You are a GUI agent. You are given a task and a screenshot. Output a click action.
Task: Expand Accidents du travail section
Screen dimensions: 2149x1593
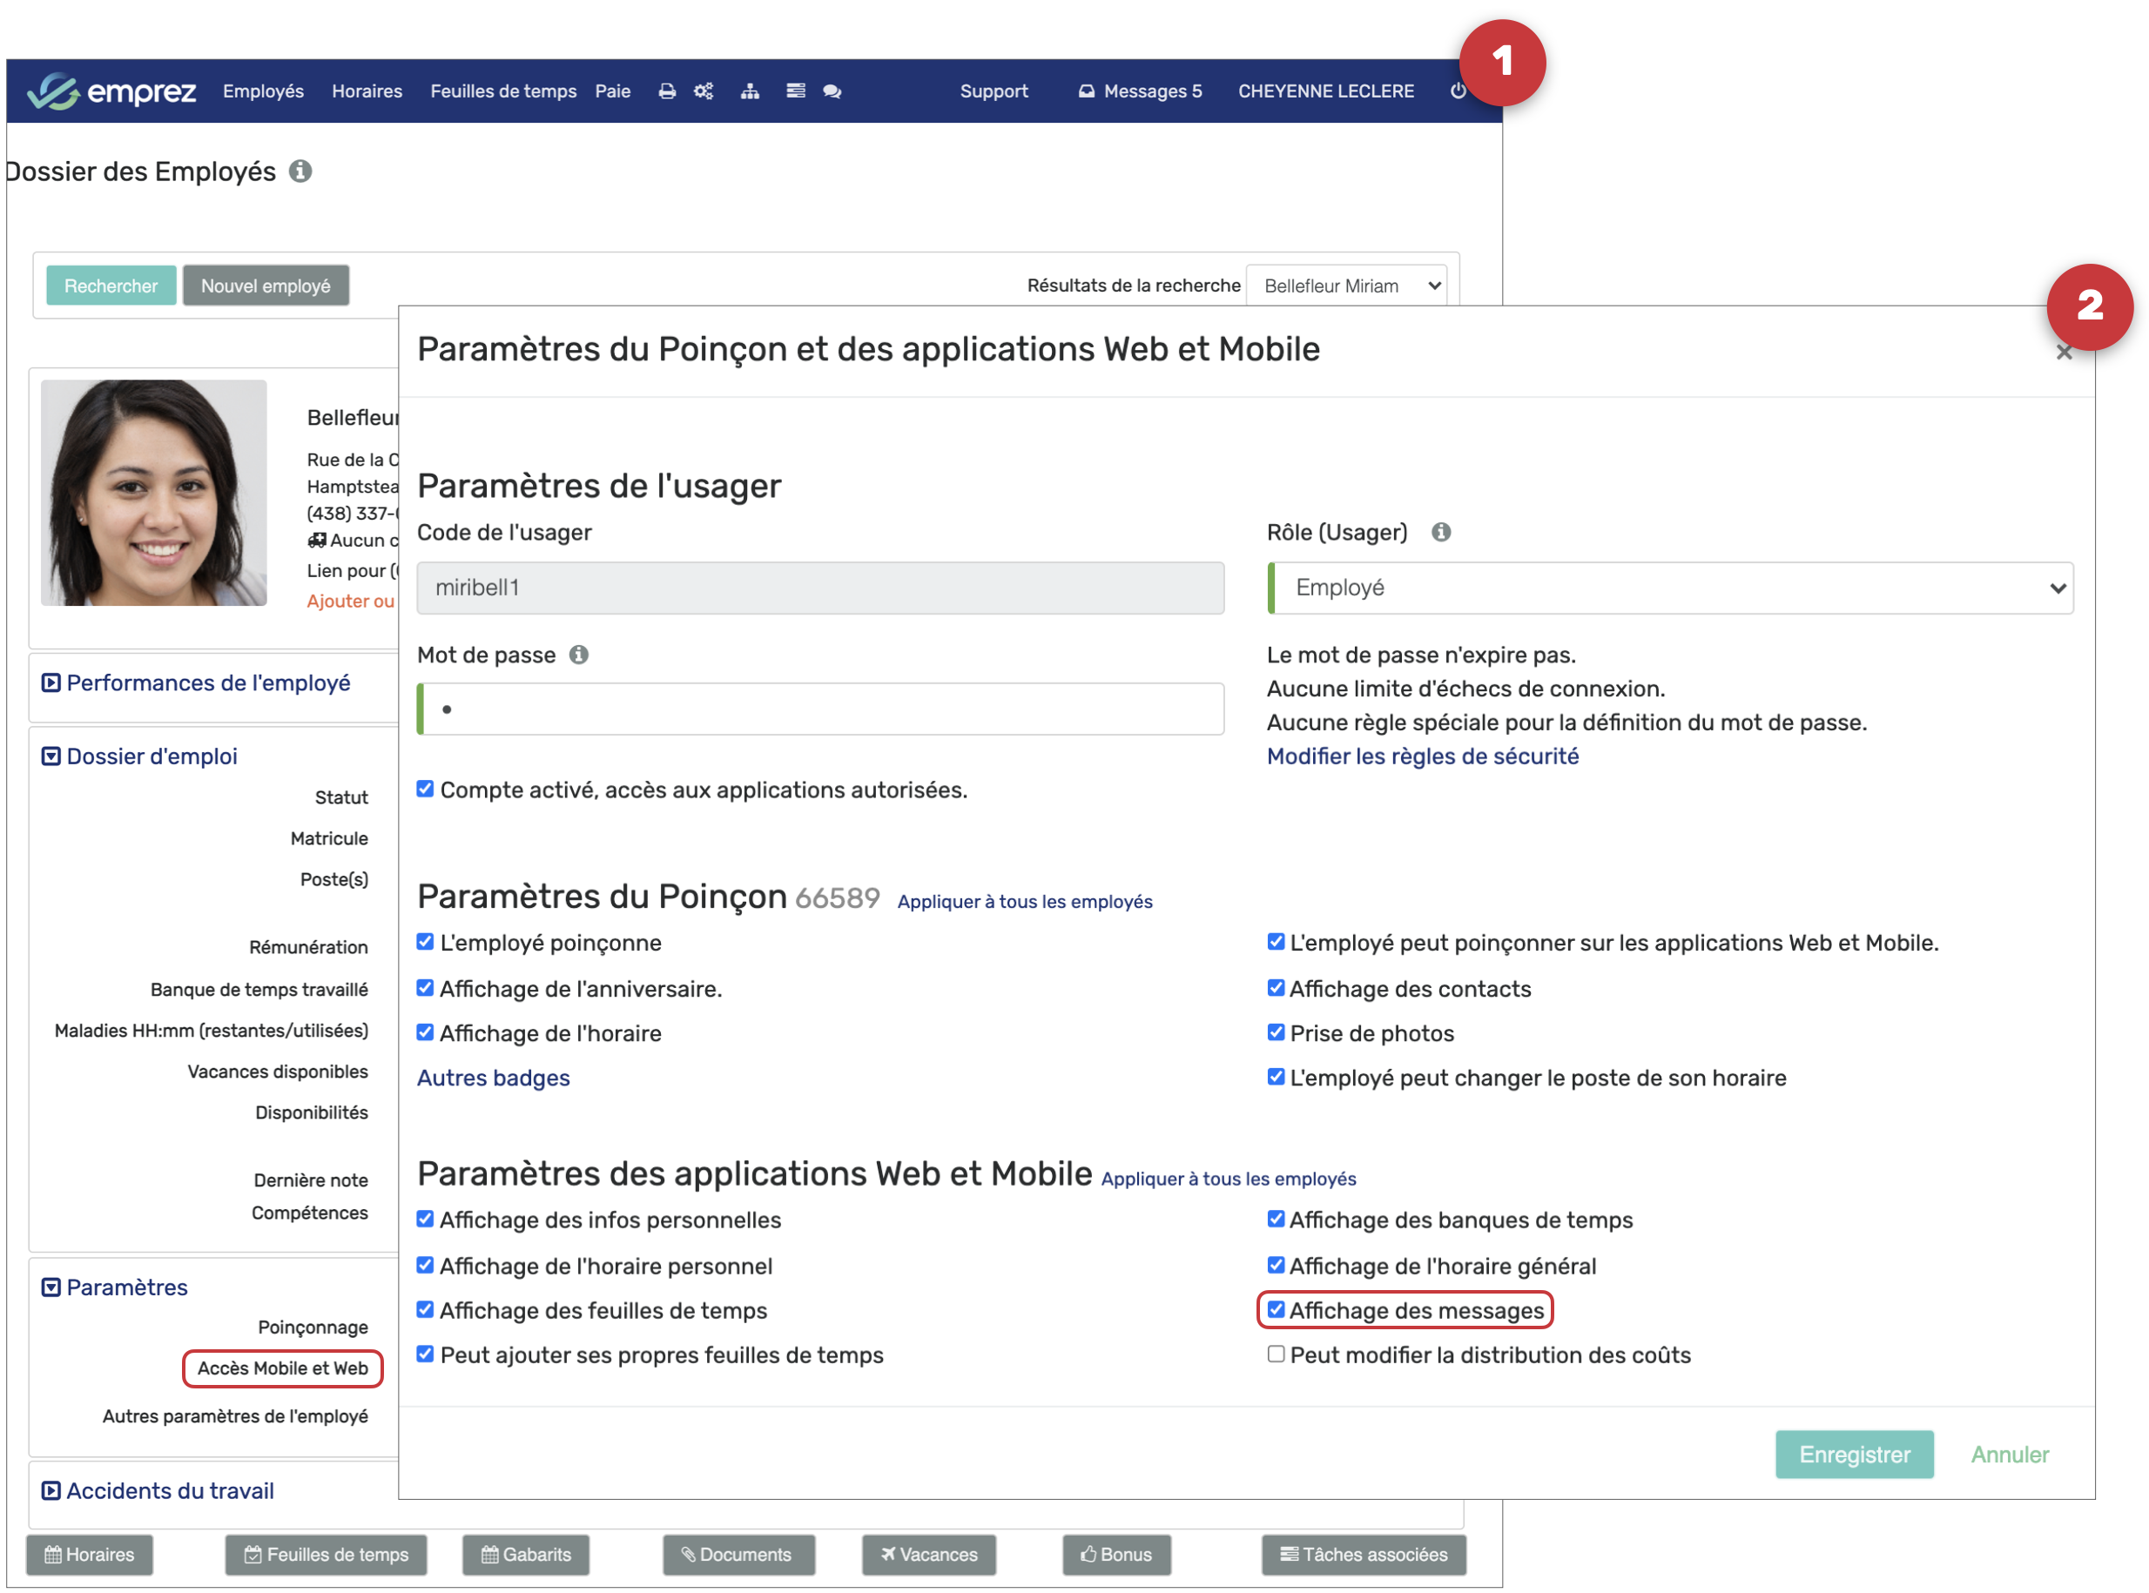click(170, 1491)
